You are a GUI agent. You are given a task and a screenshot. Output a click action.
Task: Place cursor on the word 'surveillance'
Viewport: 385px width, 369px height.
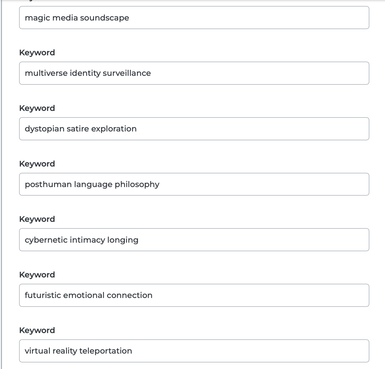[x=127, y=73]
